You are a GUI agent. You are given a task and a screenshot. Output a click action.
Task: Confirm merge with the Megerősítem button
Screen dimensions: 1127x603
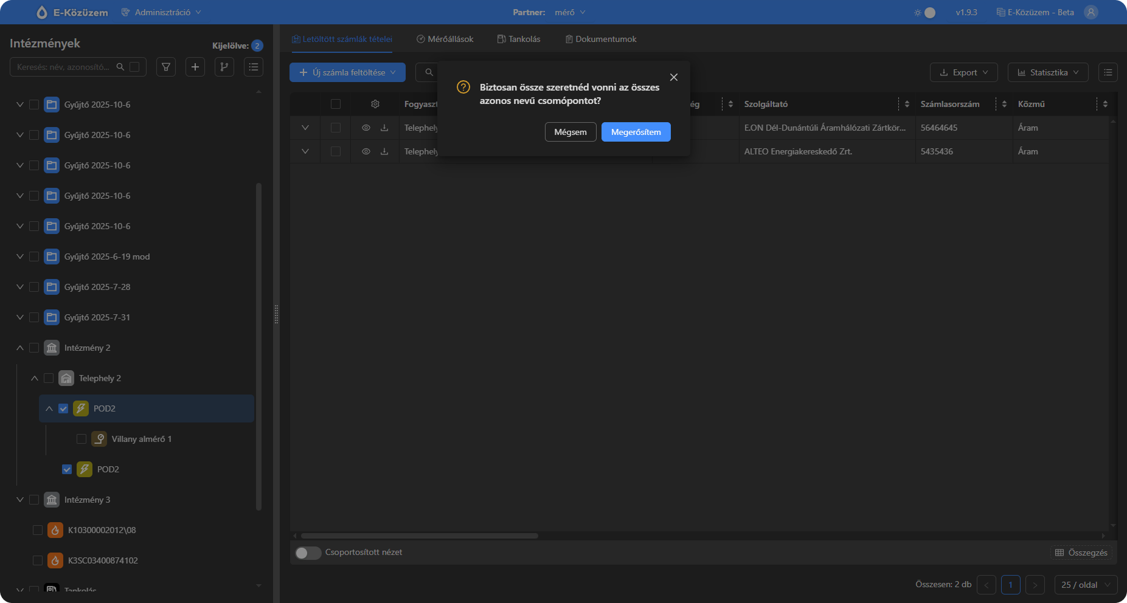(636, 132)
